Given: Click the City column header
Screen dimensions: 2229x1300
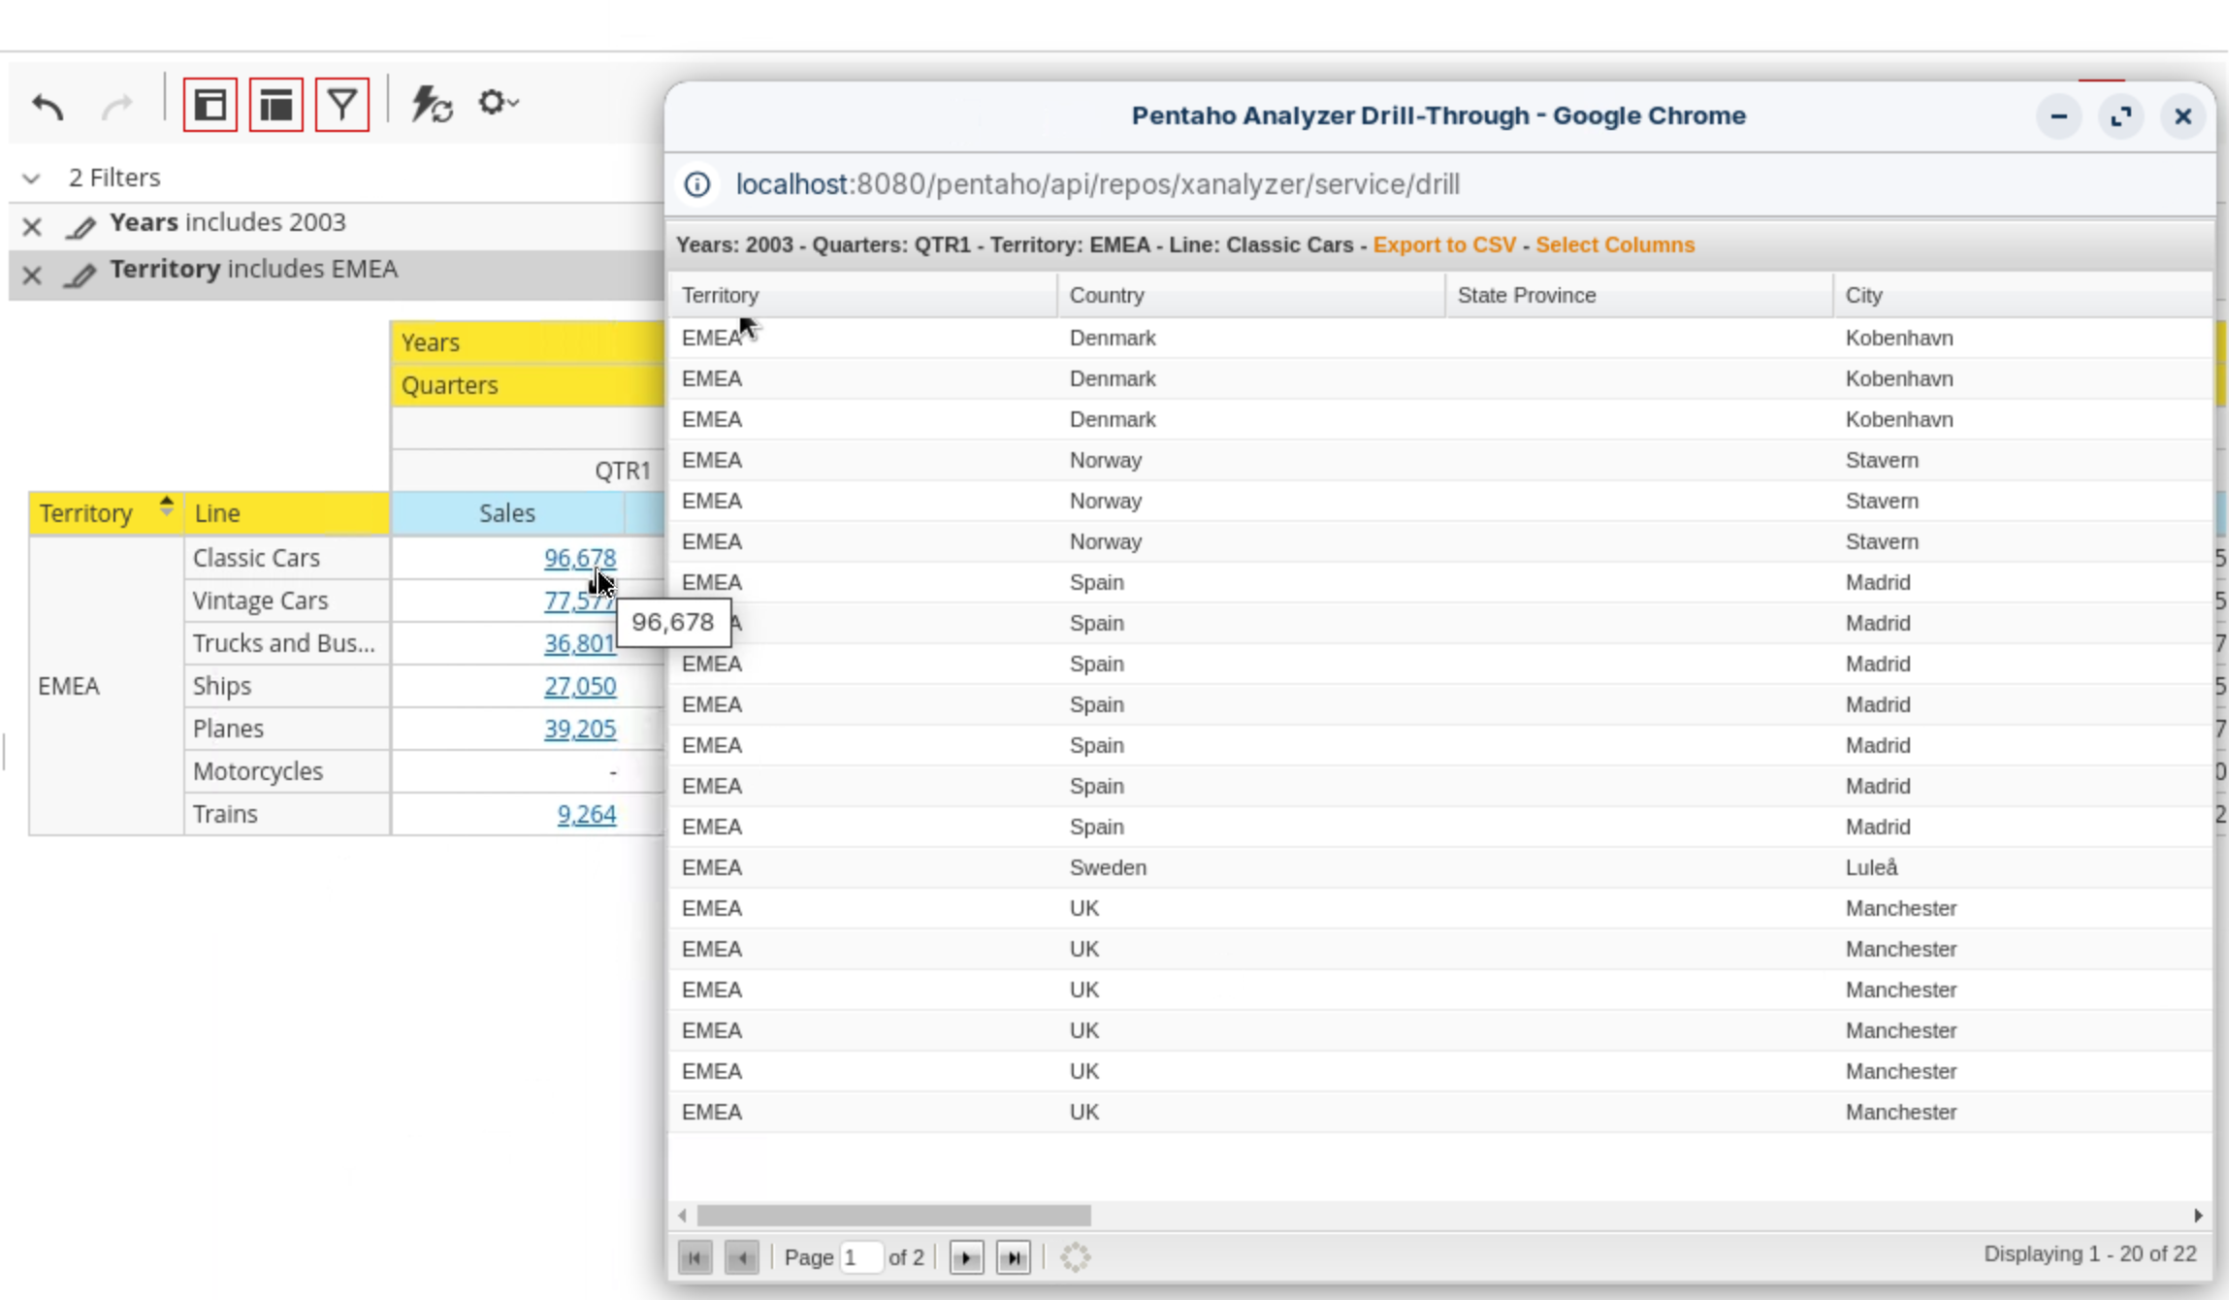Looking at the screenshot, I should [x=1862, y=295].
